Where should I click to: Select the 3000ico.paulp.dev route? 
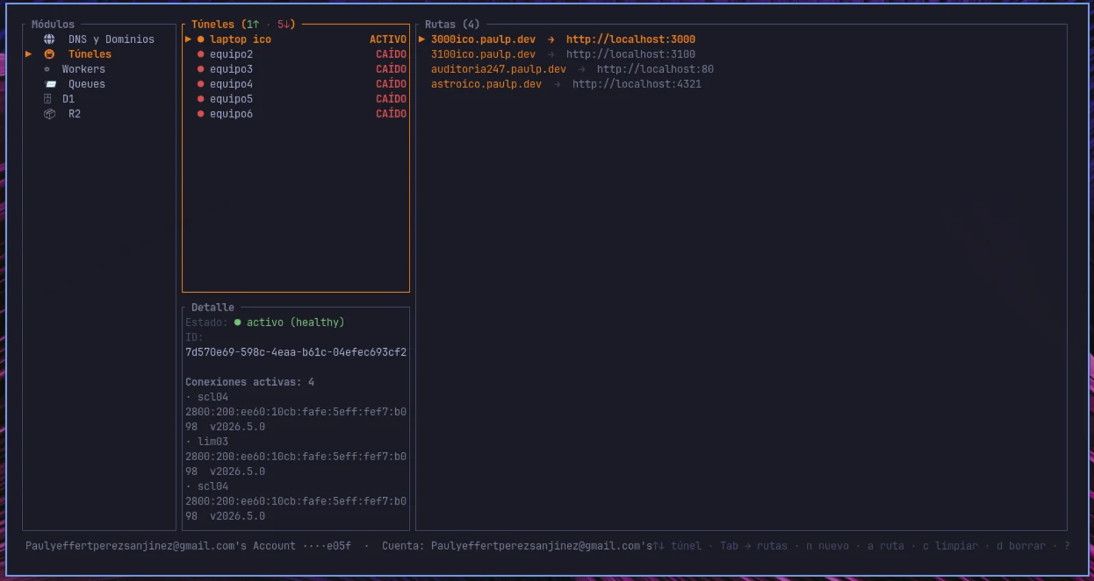click(x=483, y=40)
